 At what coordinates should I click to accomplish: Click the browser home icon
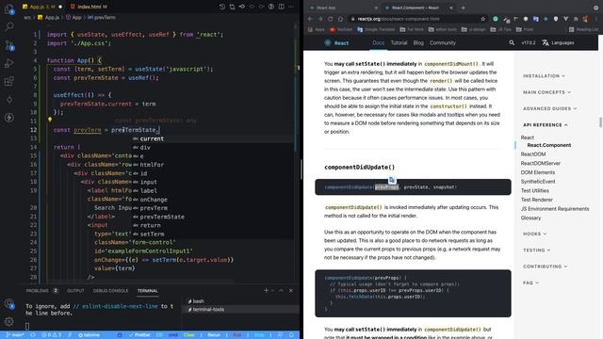(x=340, y=19)
